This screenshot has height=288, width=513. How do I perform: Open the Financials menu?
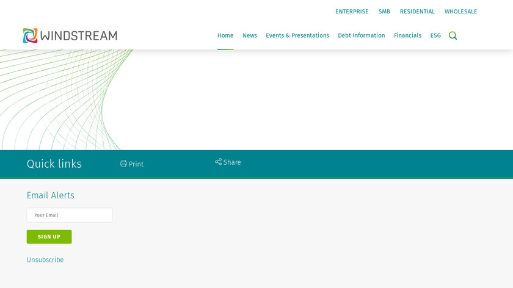(x=408, y=35)
